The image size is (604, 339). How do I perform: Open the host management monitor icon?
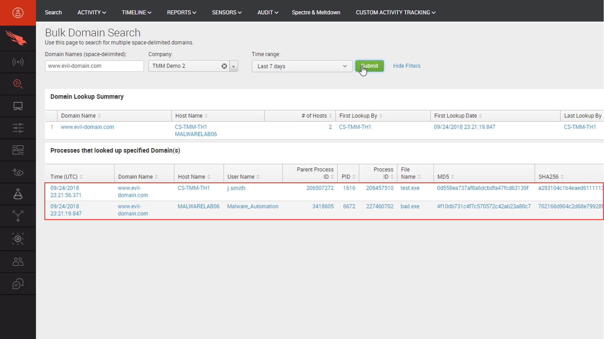click(18, 106)
